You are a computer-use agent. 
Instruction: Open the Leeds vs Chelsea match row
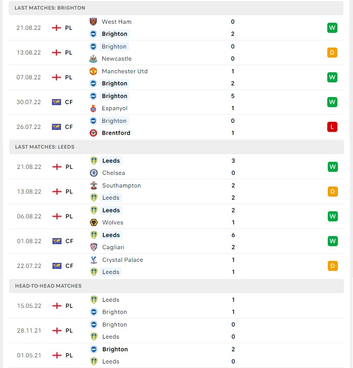[177, 167]
